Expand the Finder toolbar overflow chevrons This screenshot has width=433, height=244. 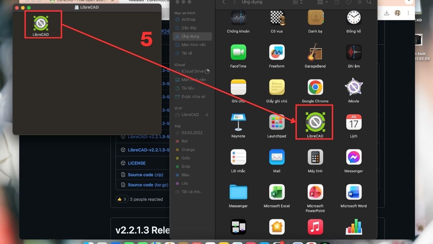(359, 2)
